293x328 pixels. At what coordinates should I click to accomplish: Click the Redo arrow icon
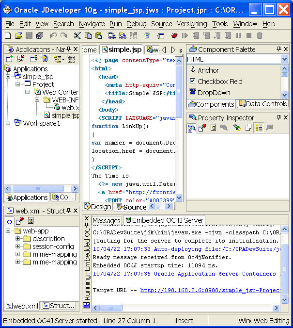click(64, 35)
